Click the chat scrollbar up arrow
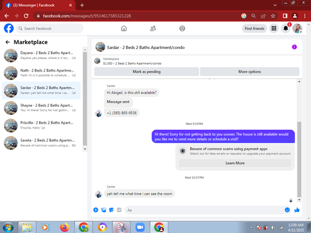This screenshot has height=233, width=311. coord(299,81)
